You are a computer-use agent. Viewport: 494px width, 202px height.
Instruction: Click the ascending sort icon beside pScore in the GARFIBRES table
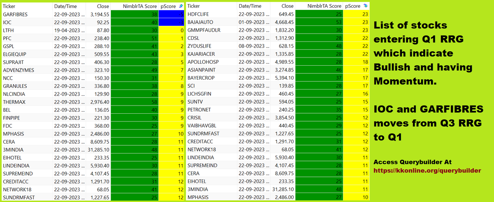[181, 6]
